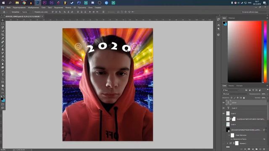The height and width of the screenshot is (151, 269).
Task: Hide the text layer below 2020
Action: [x=224, y=108]
